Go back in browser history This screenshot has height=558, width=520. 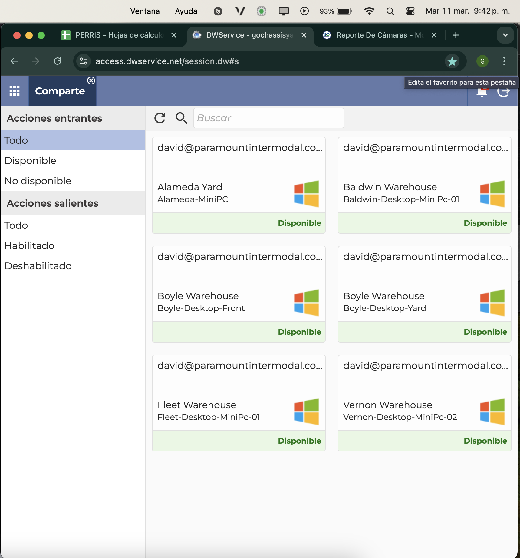point(14,61)
